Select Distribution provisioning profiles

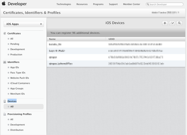17,130
